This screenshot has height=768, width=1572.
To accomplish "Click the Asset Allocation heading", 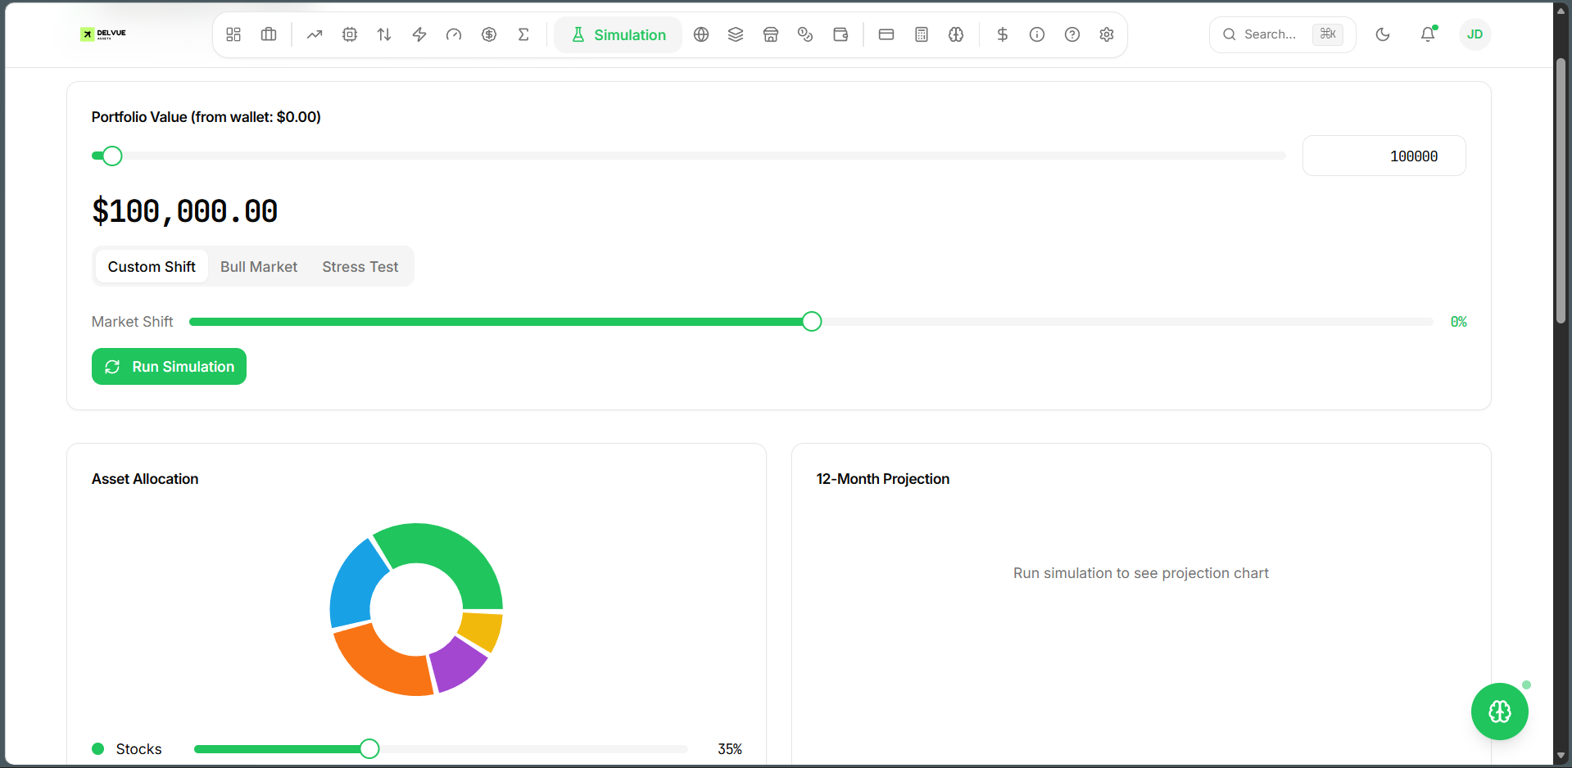I will tap(145, 479).
